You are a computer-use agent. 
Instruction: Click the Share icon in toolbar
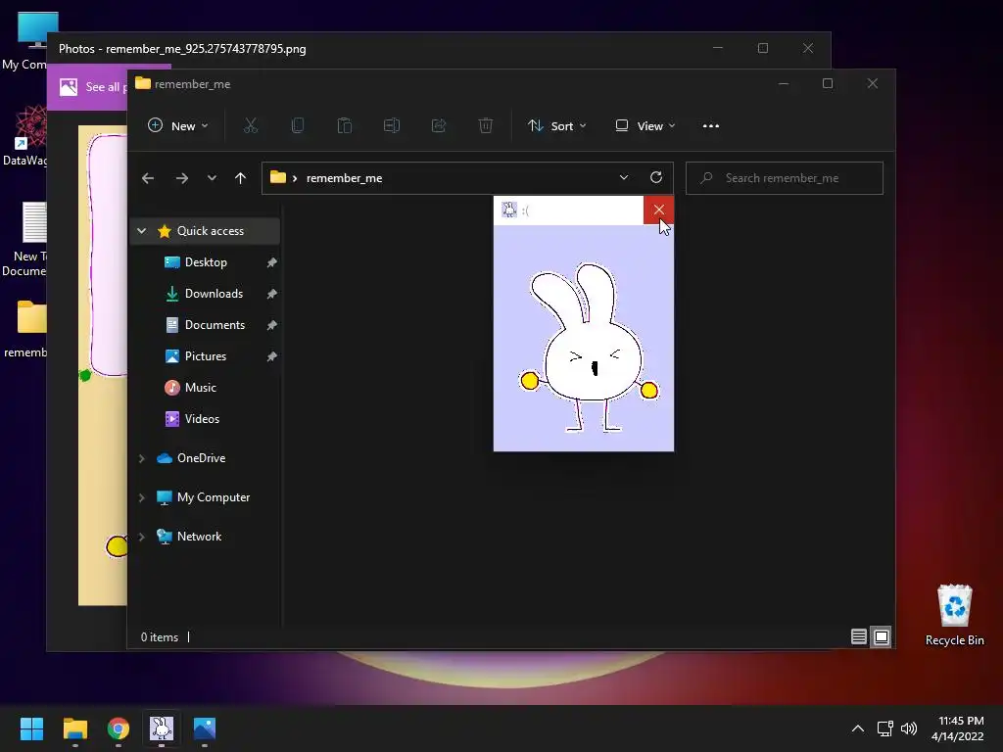click(x=439, y=125)
